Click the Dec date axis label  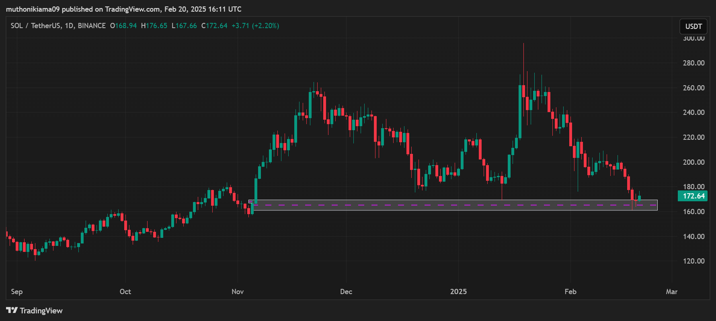(346, 292)
